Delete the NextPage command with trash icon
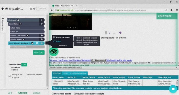 click(37, 43)
